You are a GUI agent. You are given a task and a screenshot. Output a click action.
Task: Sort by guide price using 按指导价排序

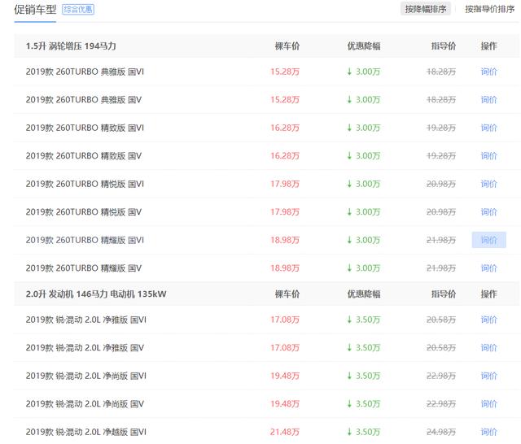(x=489, y=10)
